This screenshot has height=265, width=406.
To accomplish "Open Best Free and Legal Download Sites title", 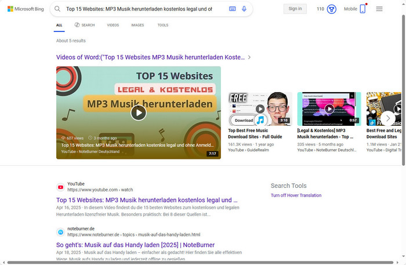I will pyautogui.click(x=384, y=133).
